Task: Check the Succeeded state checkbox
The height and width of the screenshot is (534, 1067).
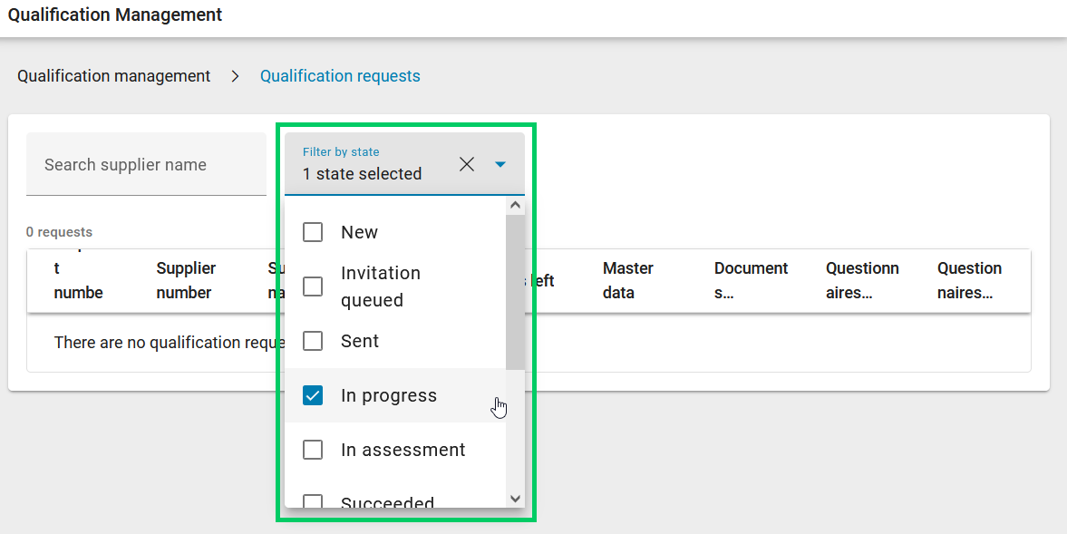Action: point(313,501)
